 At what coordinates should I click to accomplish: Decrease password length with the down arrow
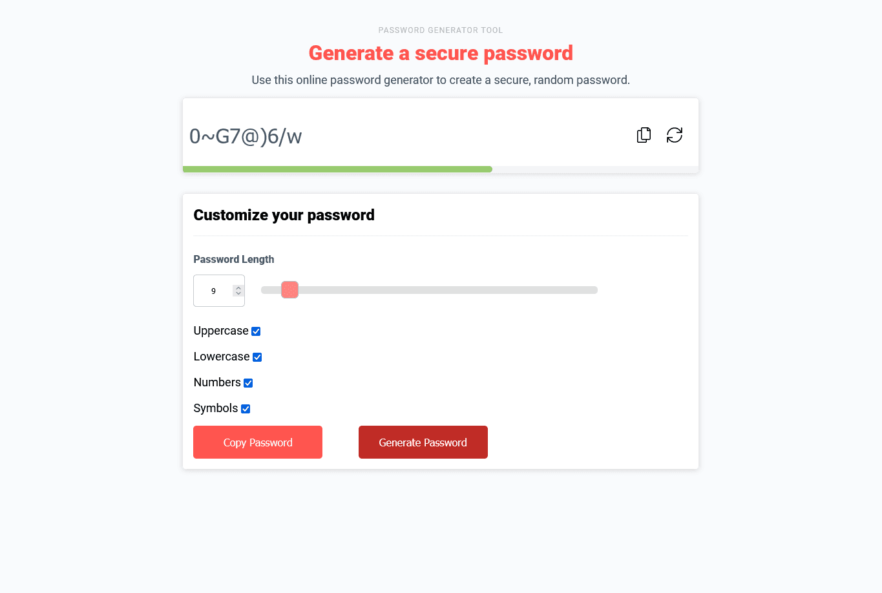pos(238,294)
